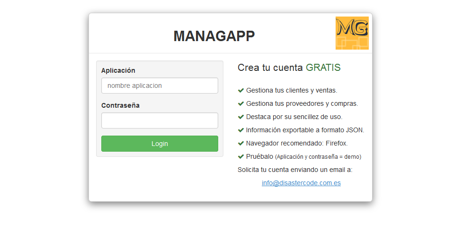
Task: Click the 'Solicita tu cuenta enviando un email' text
Action: (x=295, y=170)
